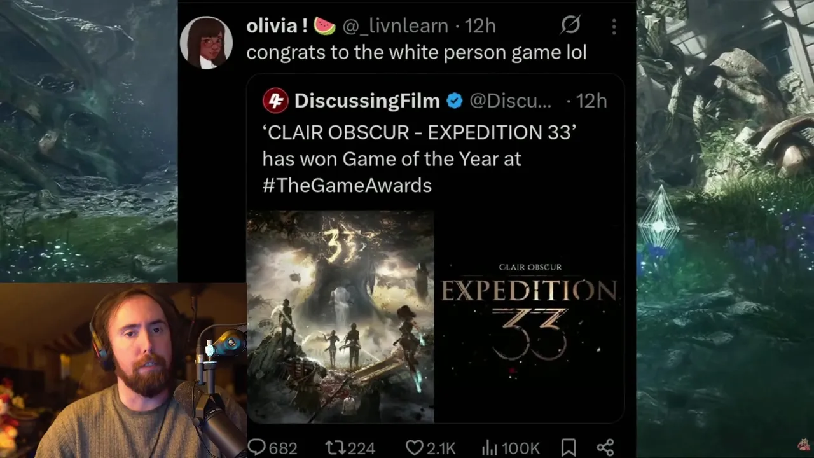Viewport: 814px width, 458px height.
Task: Open DiscussingFilm's profile logo
Action: coord(275,101)
